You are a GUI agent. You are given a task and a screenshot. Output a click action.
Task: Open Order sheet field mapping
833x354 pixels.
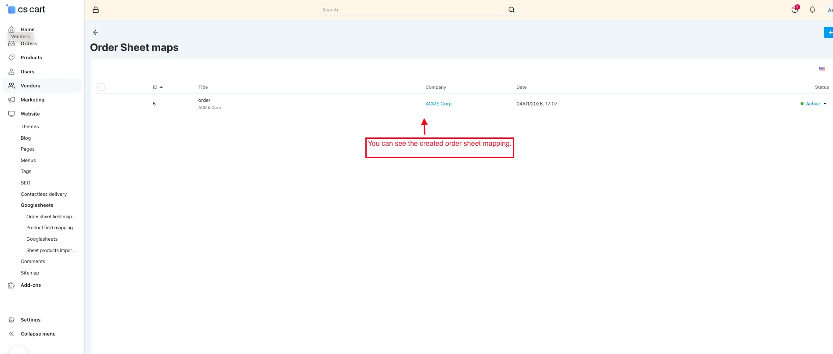point(51,217)
